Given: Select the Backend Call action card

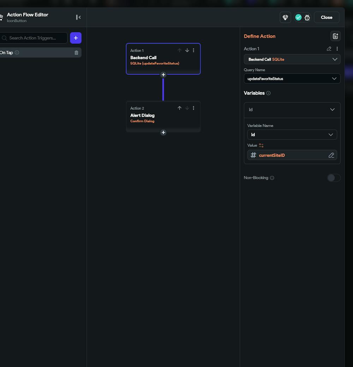Looking at the screenshot, I should point(163,59).
